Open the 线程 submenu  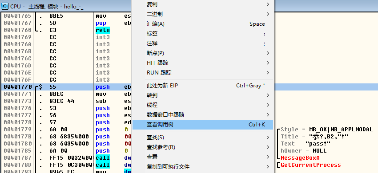coord(203,105)
